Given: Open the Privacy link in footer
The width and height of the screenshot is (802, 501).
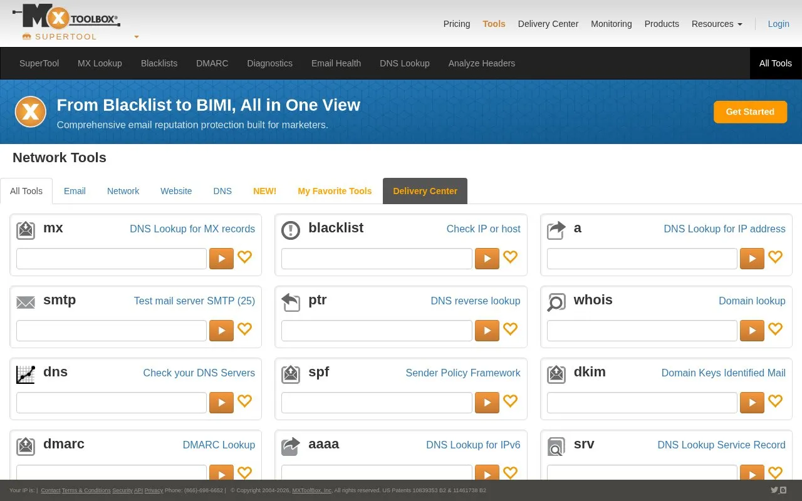Looking at the screenshot, I should [154, 490].
